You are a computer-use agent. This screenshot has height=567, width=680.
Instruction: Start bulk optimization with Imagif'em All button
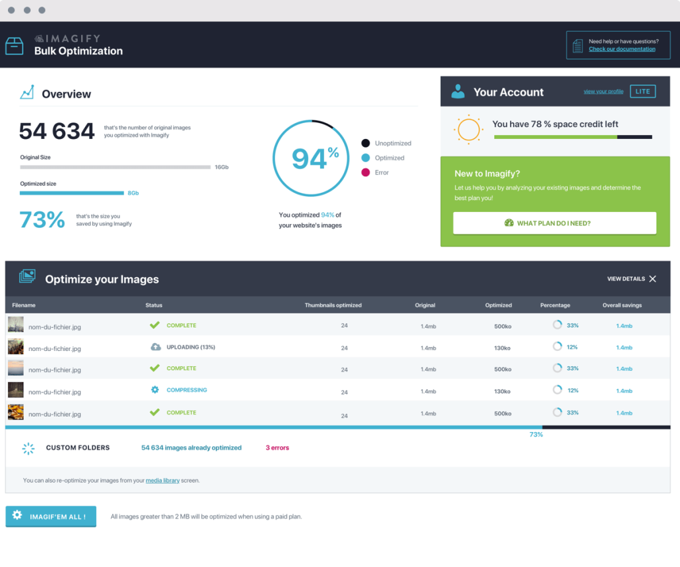coord(50,516)
